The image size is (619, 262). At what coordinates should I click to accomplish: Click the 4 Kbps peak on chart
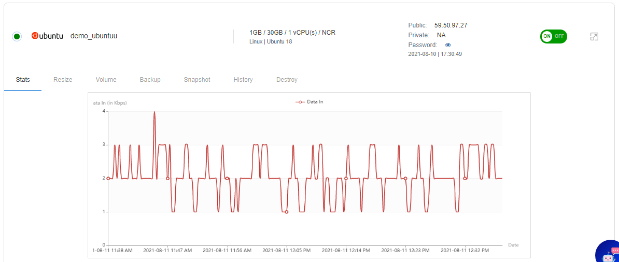click(x=154, y=112)
